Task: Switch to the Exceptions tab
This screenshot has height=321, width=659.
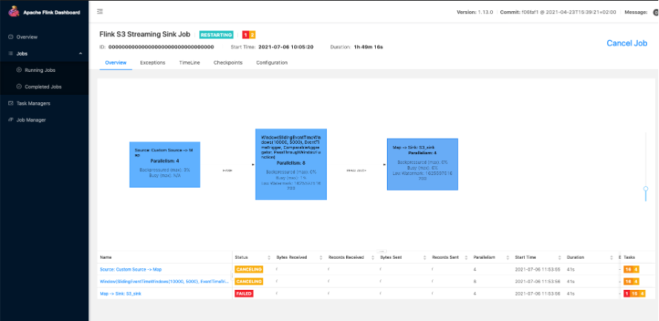Action: 153,62
